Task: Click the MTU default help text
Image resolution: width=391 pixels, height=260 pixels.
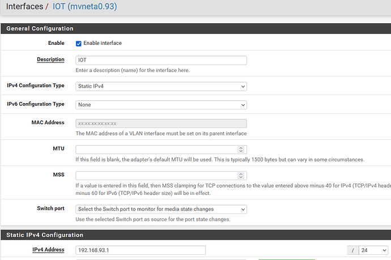Action: [x=220, y=160]
